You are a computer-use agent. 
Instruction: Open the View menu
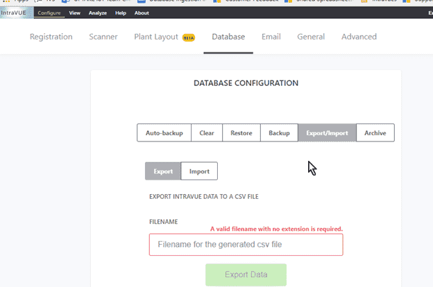[x=74, y=13]
